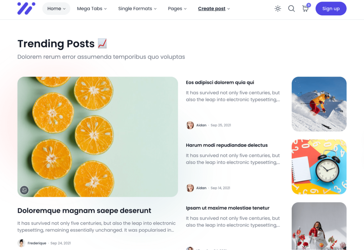Open the Create post menu
This screenshot has height=250, width=364.
click(214, 9)
